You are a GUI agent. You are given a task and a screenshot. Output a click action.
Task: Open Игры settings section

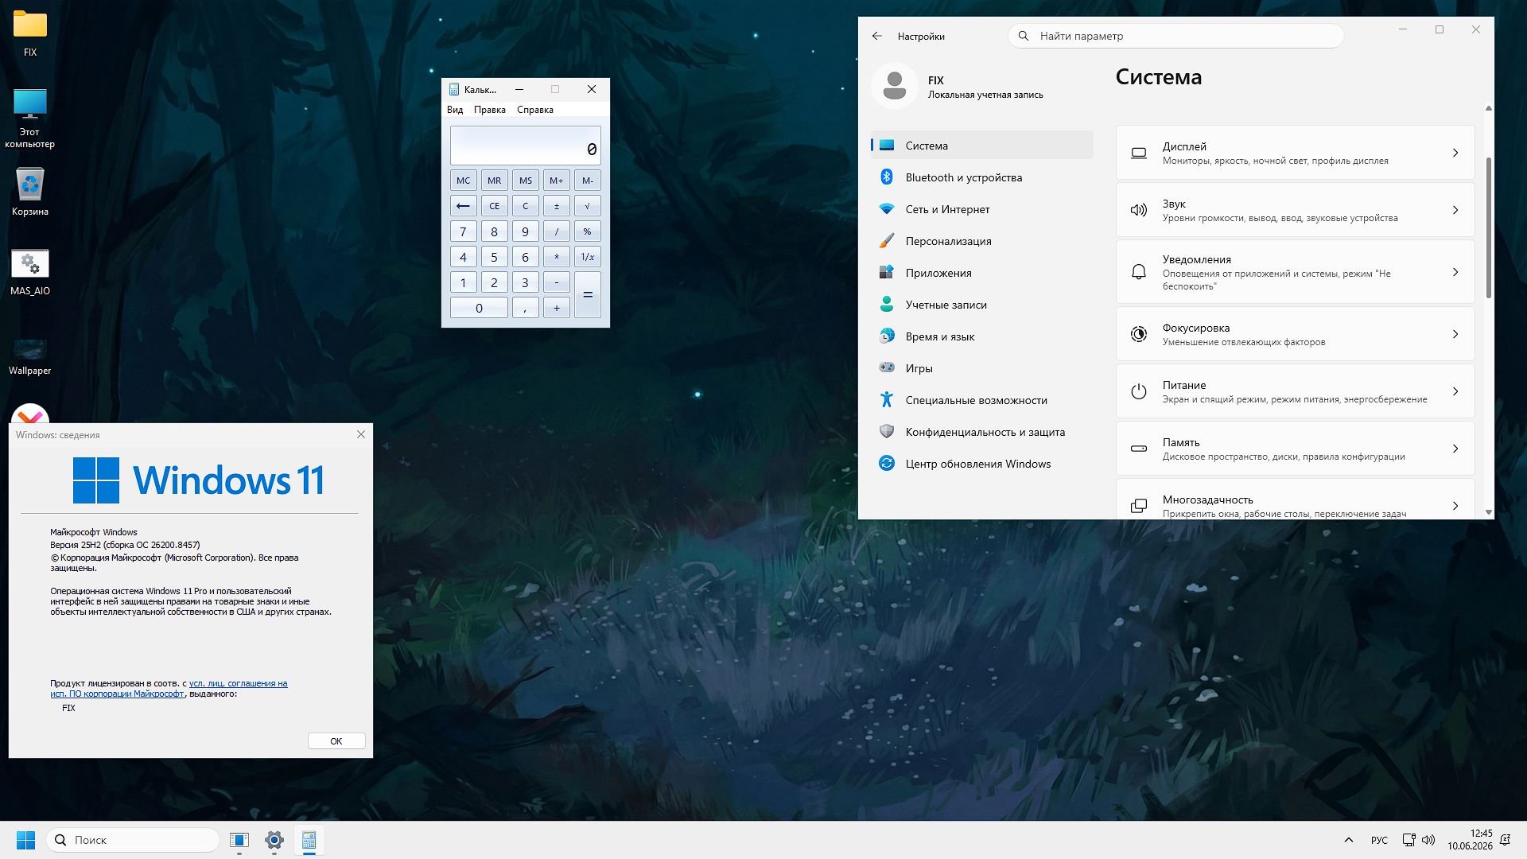(x=982, y=368)
